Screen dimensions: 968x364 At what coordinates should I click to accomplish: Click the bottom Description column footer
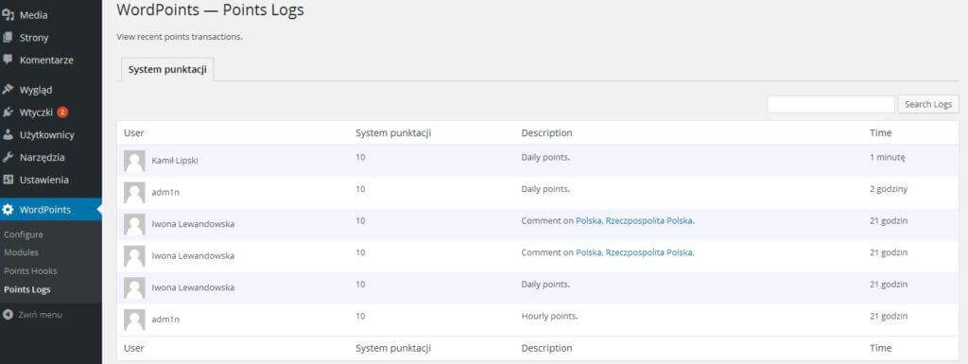546,348
